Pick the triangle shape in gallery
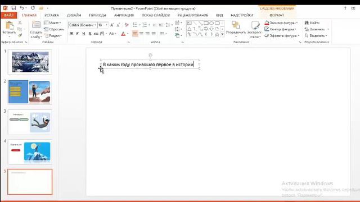The width and height of the screenshot is (360, 202). (x=189, y=29)
